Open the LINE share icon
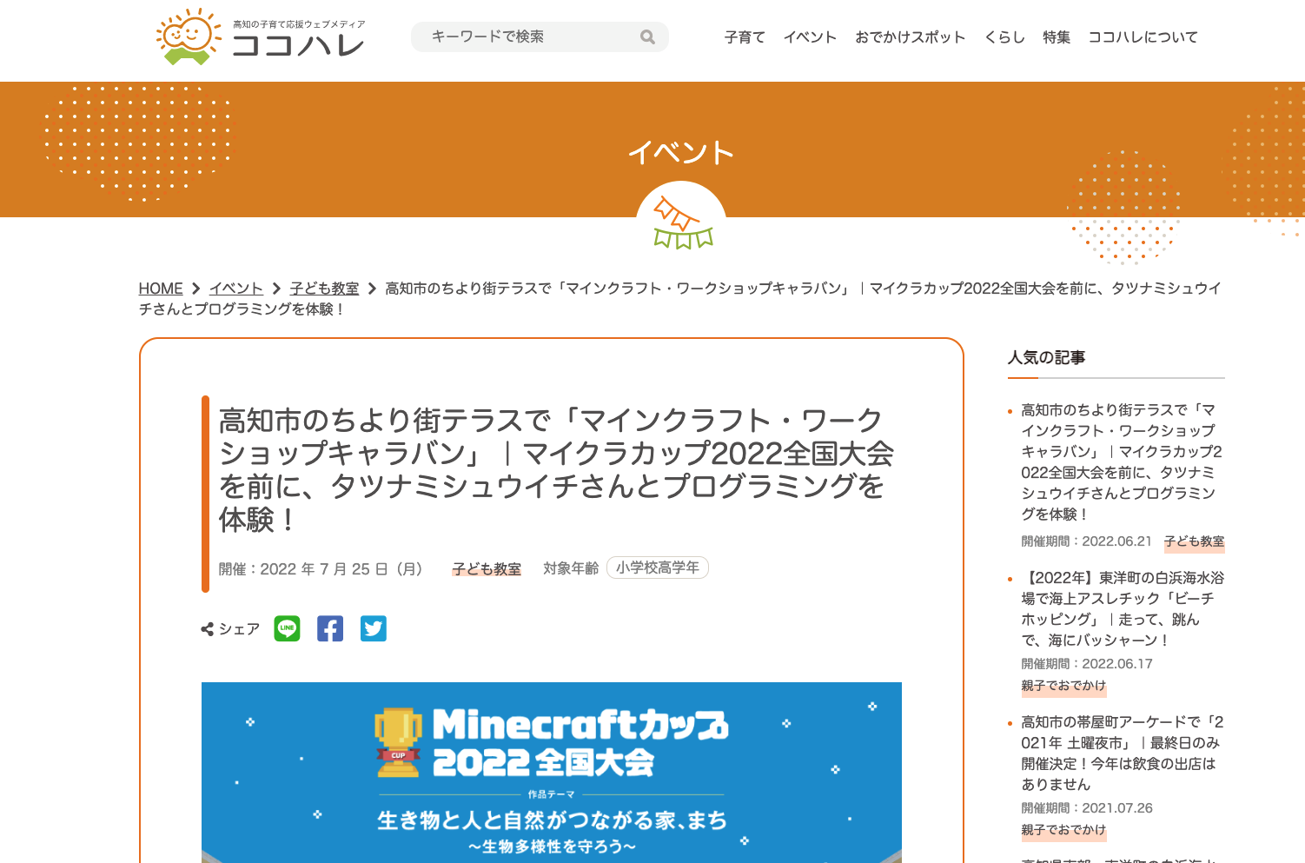The height and width of the screenshot is (863, 1305). pyautogui.click(x=287, y=628)
